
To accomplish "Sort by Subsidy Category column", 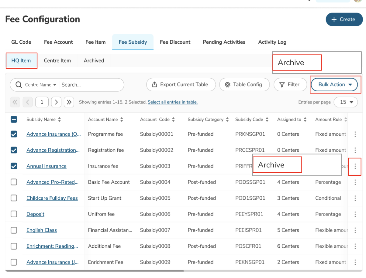I will (x=227, y=120).
